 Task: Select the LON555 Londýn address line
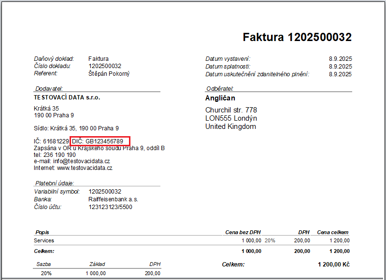(231, 118)
